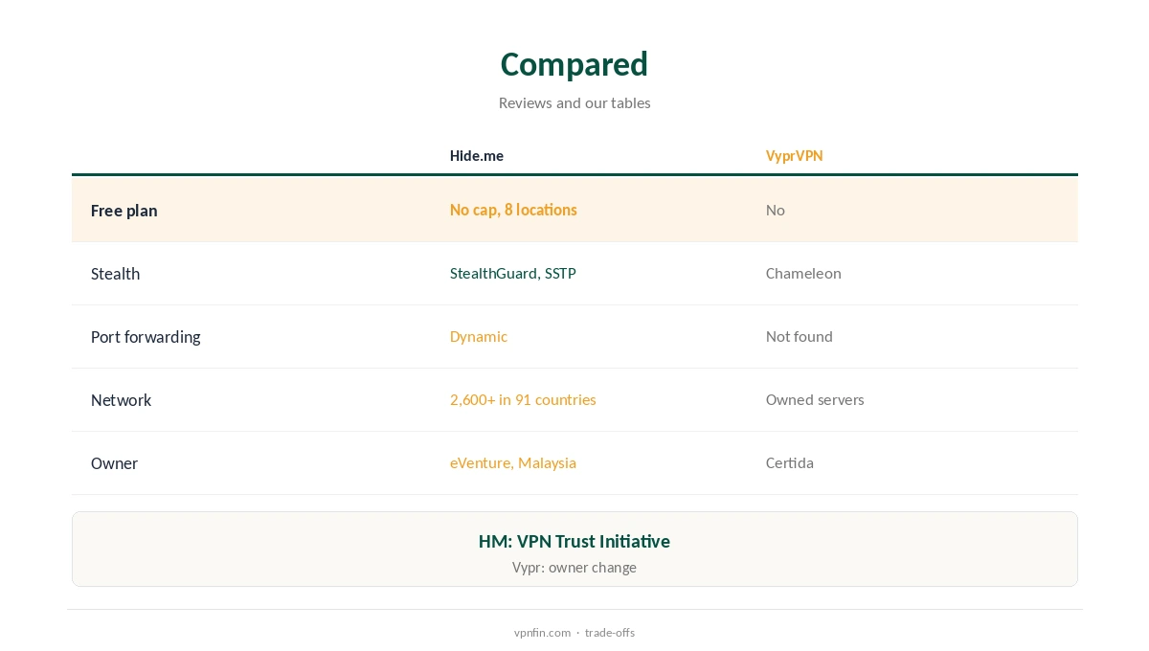Image resolution: width=1149 pixels, height=651 pixels.
Task: Click the 'Vypr: owner change' note
Action: pos(574,568)
